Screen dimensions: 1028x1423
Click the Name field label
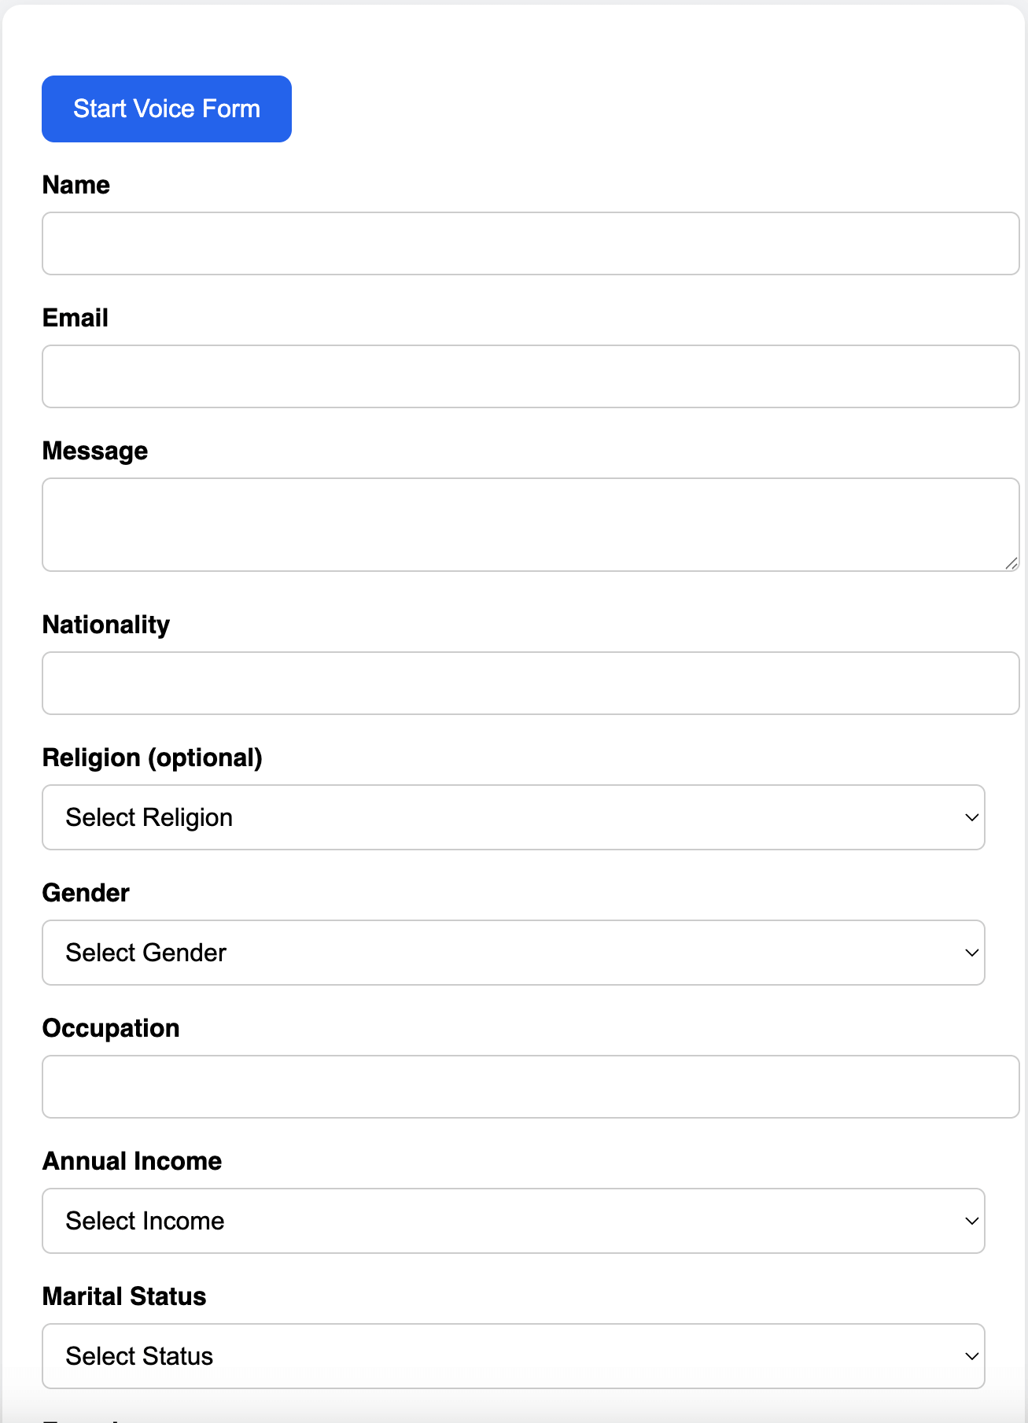coord(76,185)
